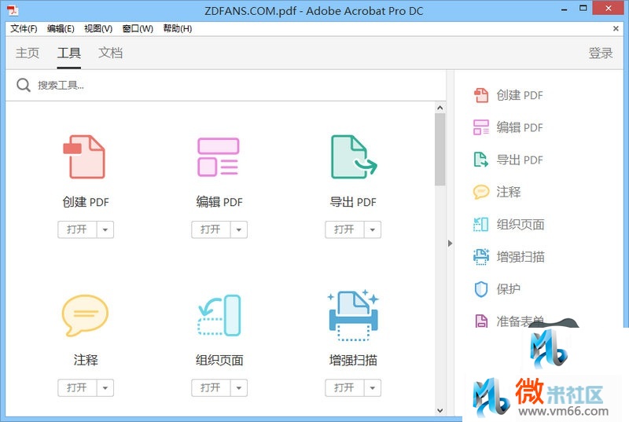Click the large 编辑 PDF tool icon
The width and height of the screenshot is (629, 422).
pos(219,156)
